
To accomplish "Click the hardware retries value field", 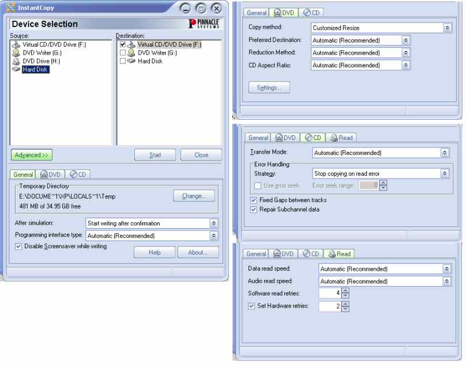I will pyautogui.click(x=330, y=306).
